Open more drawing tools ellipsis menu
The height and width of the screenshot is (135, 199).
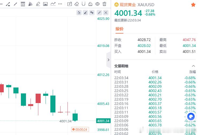pos(60,4)
